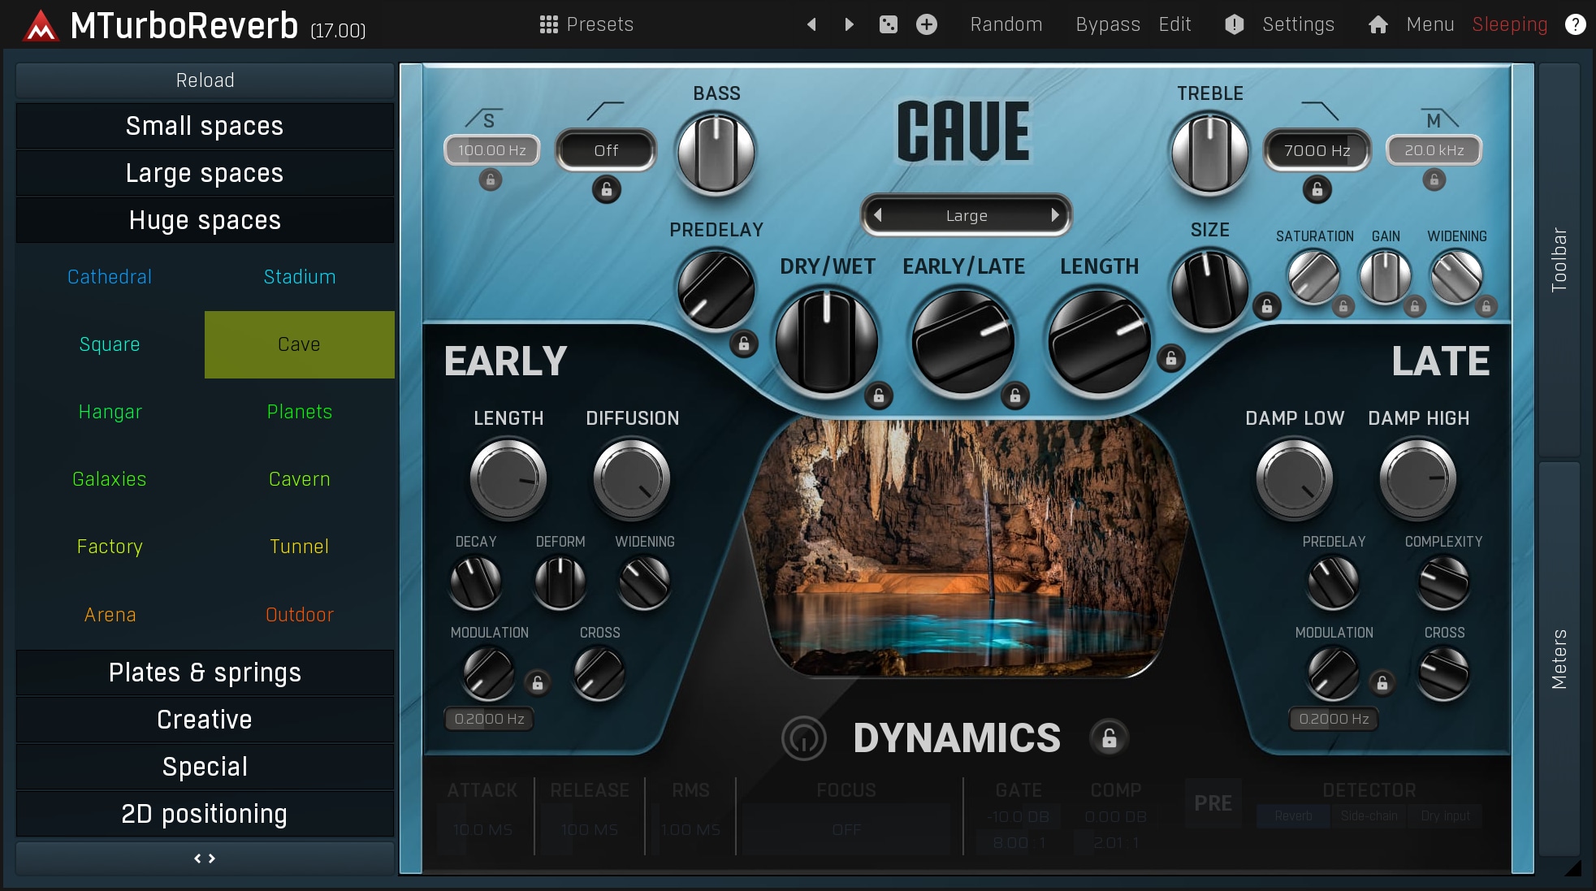Image resolution: width=1596 pixels, height=891 pixels.
Task: Click the Bypass button
Action: [1107, 24]
